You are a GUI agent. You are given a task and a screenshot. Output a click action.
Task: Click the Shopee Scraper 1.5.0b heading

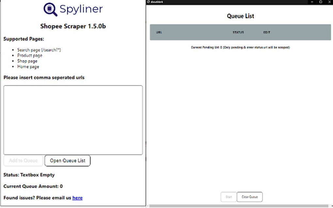pos(72,26)
